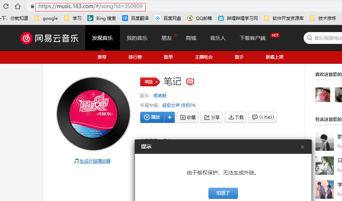Open the 哔哩哔哩学习网 bookmark
This screenshot has height=201, width=342.
(x=238, y=18)
